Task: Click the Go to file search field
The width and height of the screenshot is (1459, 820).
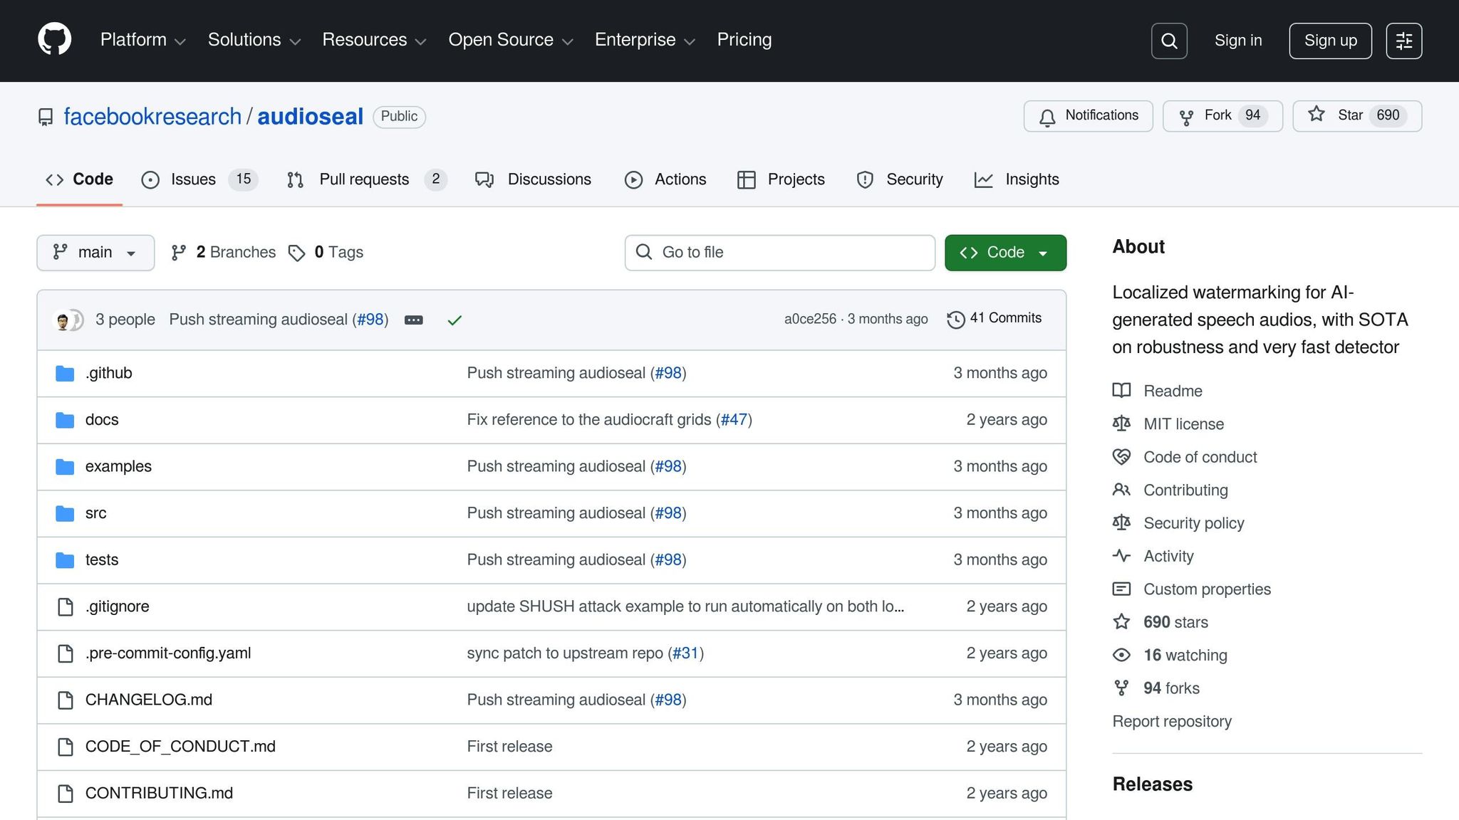Action: [779, 253]
